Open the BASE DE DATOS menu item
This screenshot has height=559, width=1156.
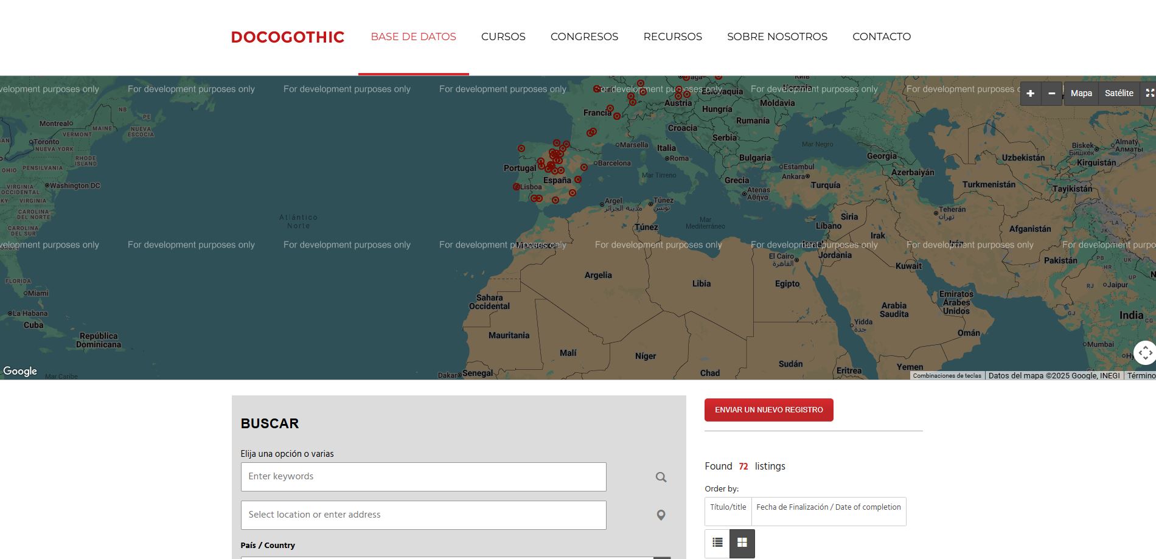point(413,36)
